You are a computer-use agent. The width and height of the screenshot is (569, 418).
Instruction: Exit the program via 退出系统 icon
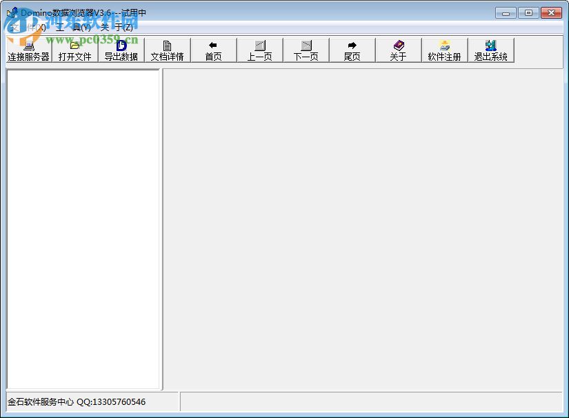(x=490, y=50)
